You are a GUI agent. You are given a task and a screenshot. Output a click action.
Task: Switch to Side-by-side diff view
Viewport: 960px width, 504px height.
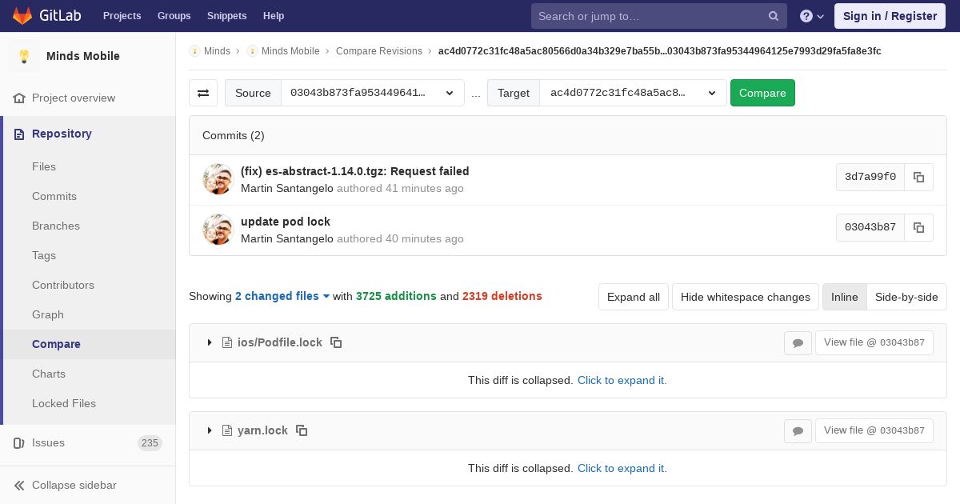pyautogui.click(x=906, y=297)
